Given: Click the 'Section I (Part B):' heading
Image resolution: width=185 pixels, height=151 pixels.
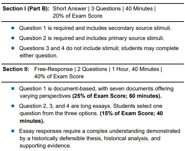Looking at the screenshot, I should 26,9.
